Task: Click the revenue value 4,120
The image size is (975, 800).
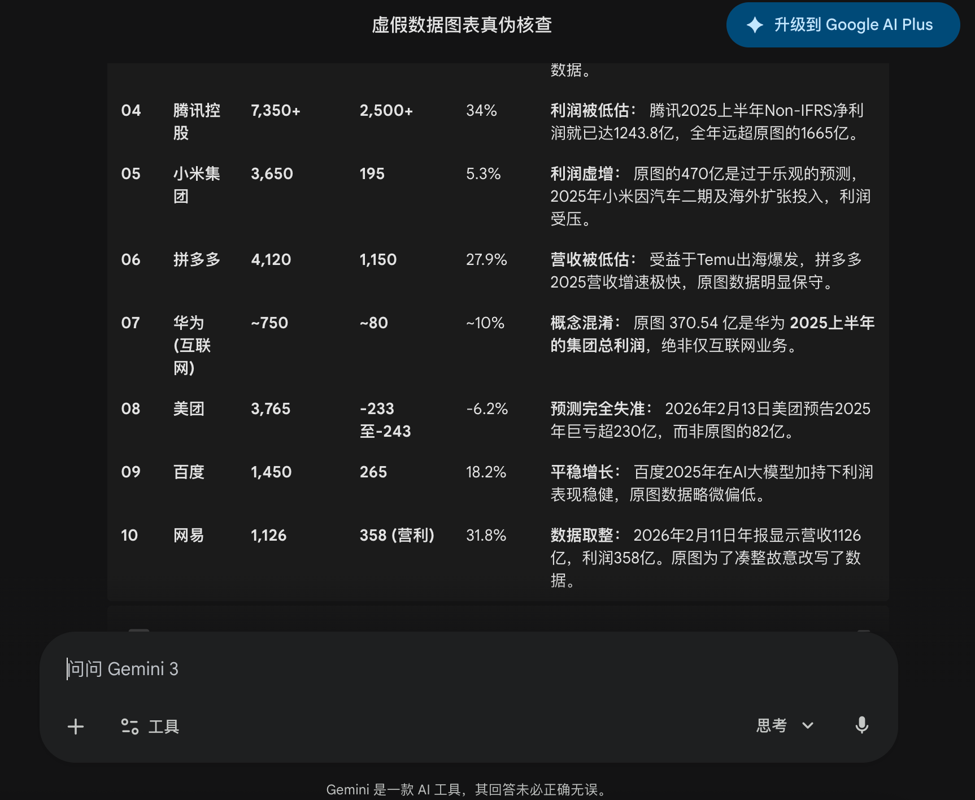Action: tap(271, 259)
